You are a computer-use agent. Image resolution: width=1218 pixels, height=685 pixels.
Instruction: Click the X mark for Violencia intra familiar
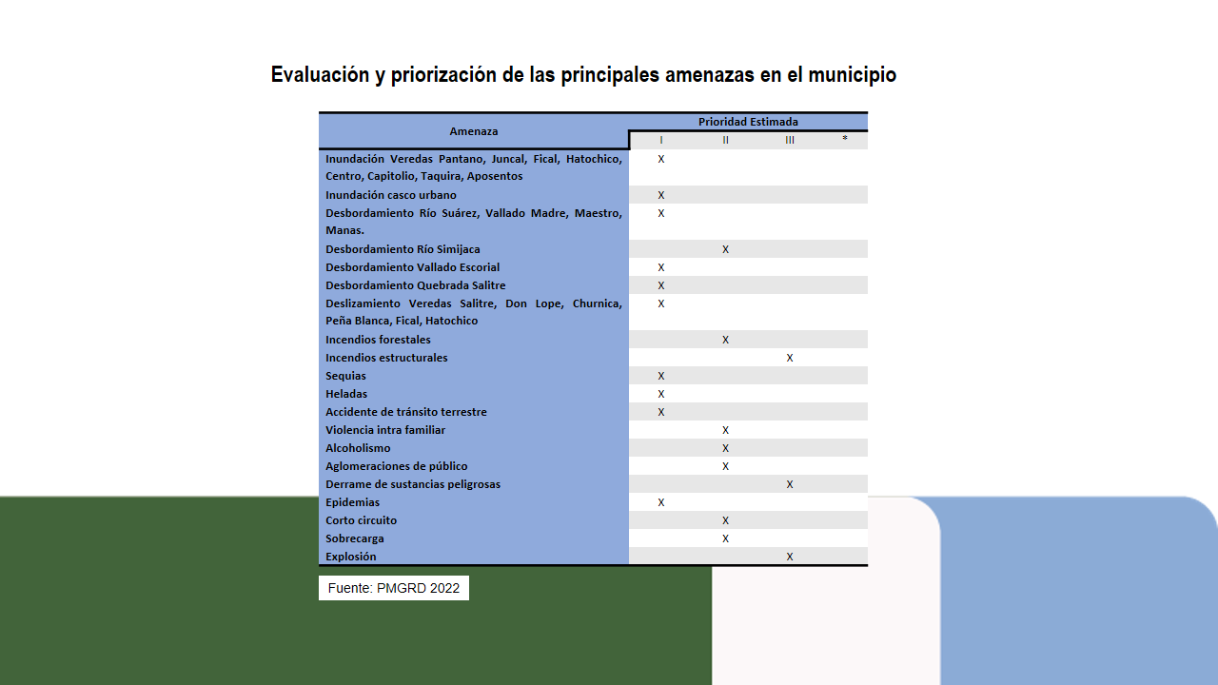[x=725, y=430]
